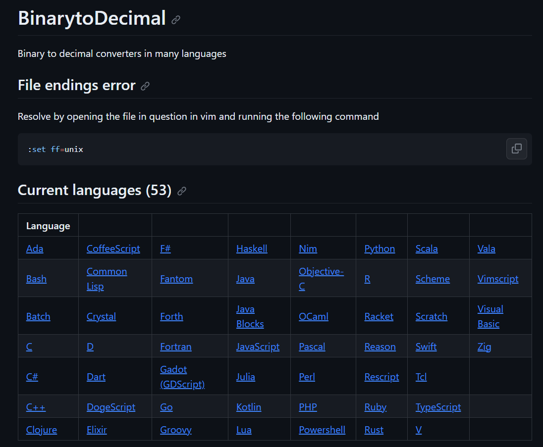The width and height of the screenshot is (543, 447).
Task: Open the Dart link
Action: coord(96,377)
